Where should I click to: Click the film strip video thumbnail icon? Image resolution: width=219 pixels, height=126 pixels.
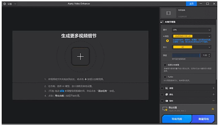(168, 13)
